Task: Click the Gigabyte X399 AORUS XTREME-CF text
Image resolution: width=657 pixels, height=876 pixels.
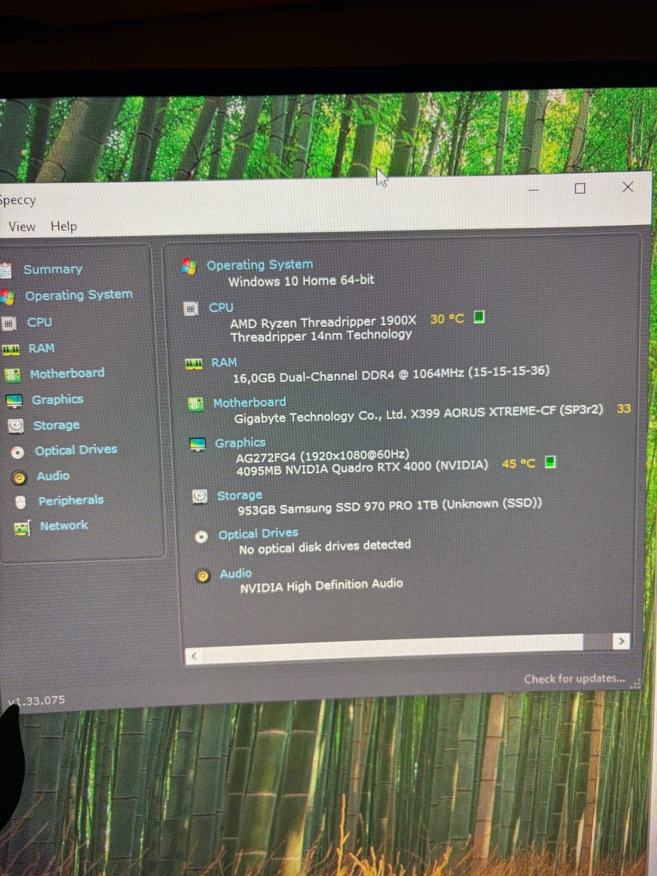Action: pos(419,413)
